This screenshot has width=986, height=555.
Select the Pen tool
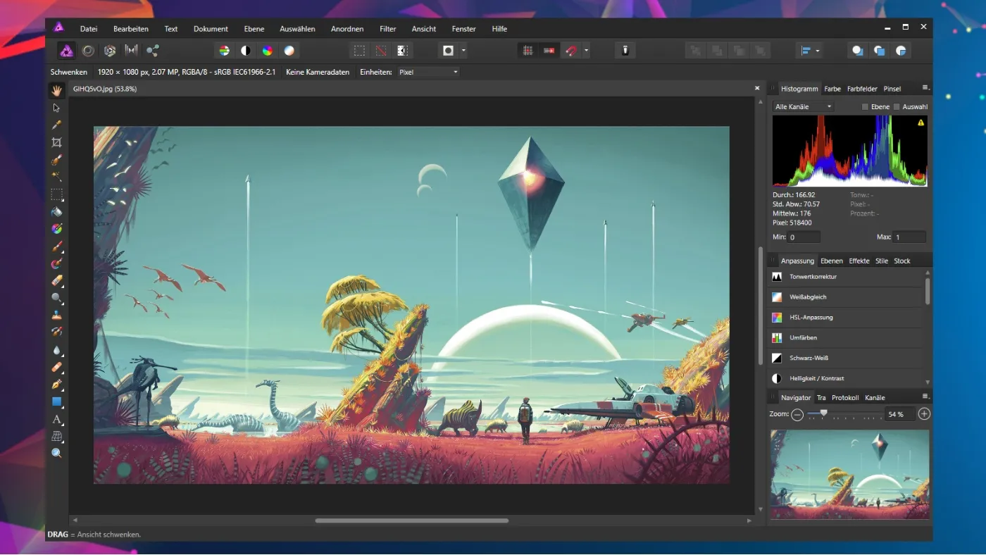(x=56, y=385)
